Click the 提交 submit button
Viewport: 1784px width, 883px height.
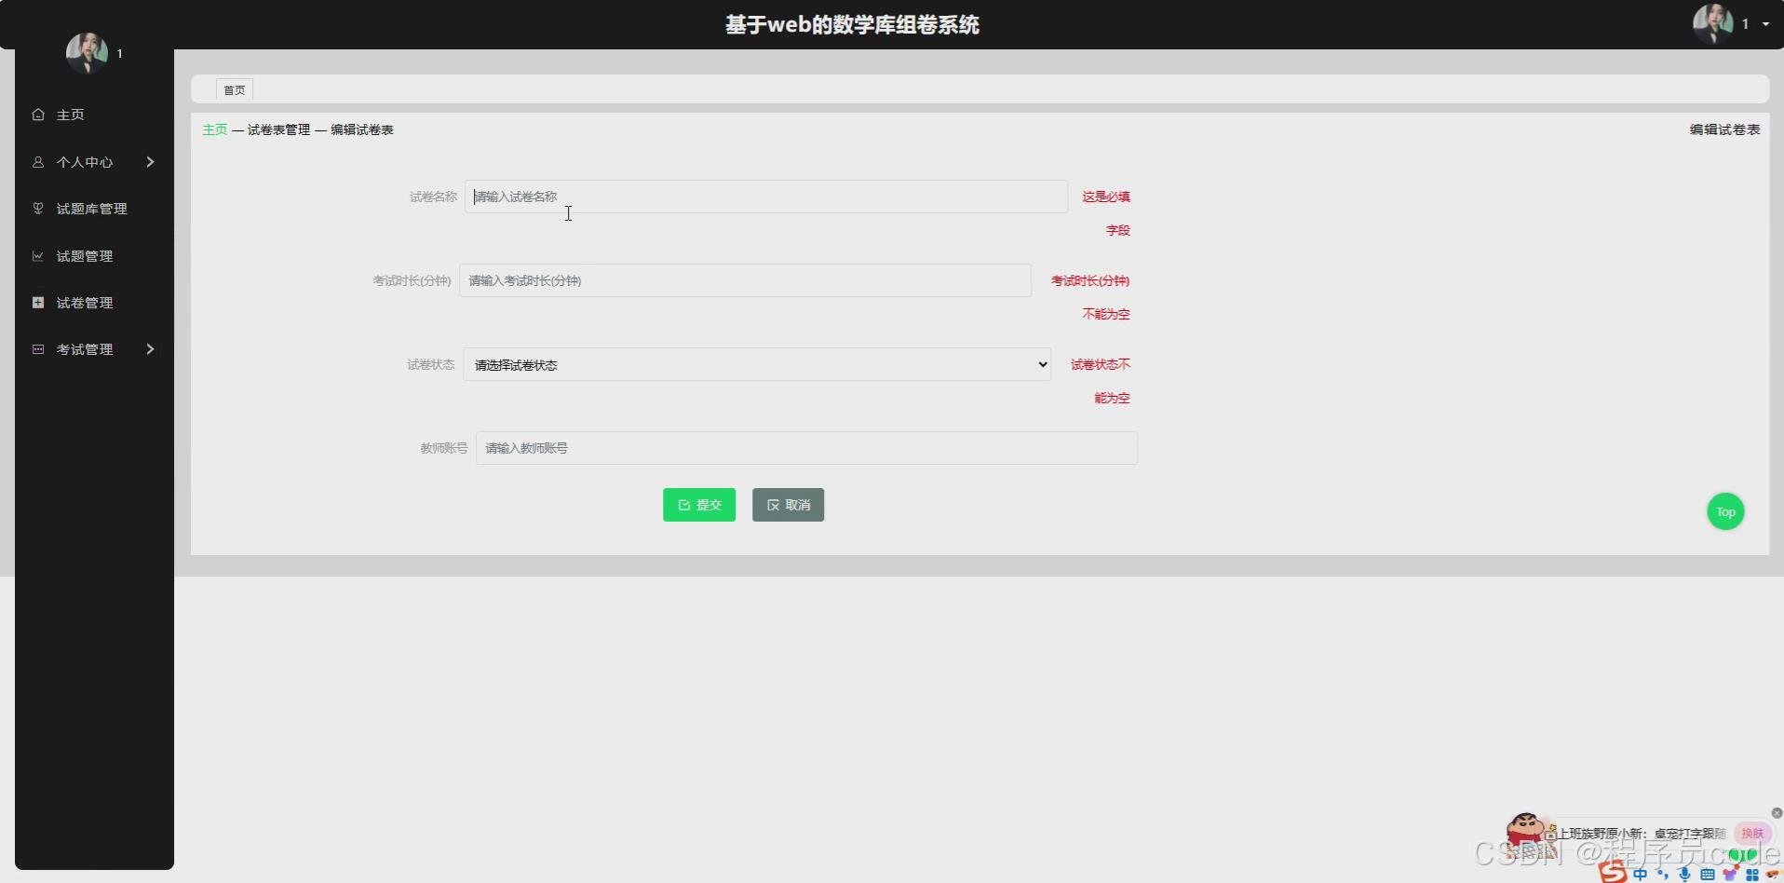tap(699, 505)
